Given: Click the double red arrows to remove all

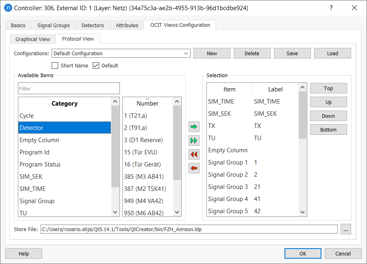Looking at the screenshot, I should tap(194, 154).
